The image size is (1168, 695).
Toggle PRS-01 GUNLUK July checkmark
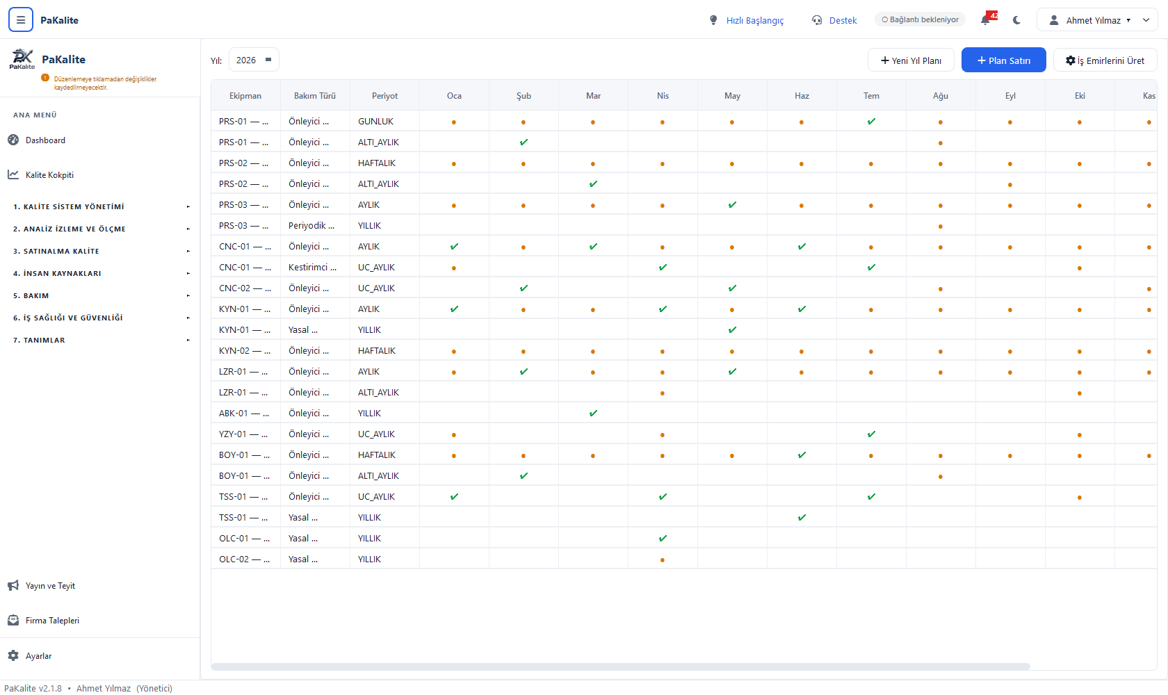(x=871, y=122)
